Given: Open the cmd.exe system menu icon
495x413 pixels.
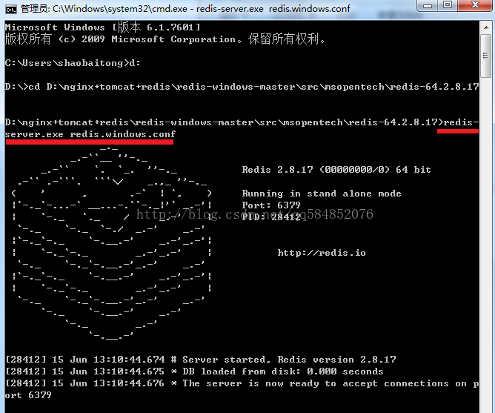Looking at the screenshot, I should pyautogui.click(x=10, y=9).
